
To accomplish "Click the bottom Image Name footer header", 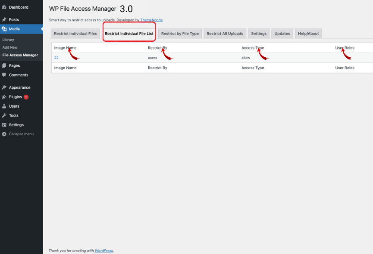I will click(65, 68).
